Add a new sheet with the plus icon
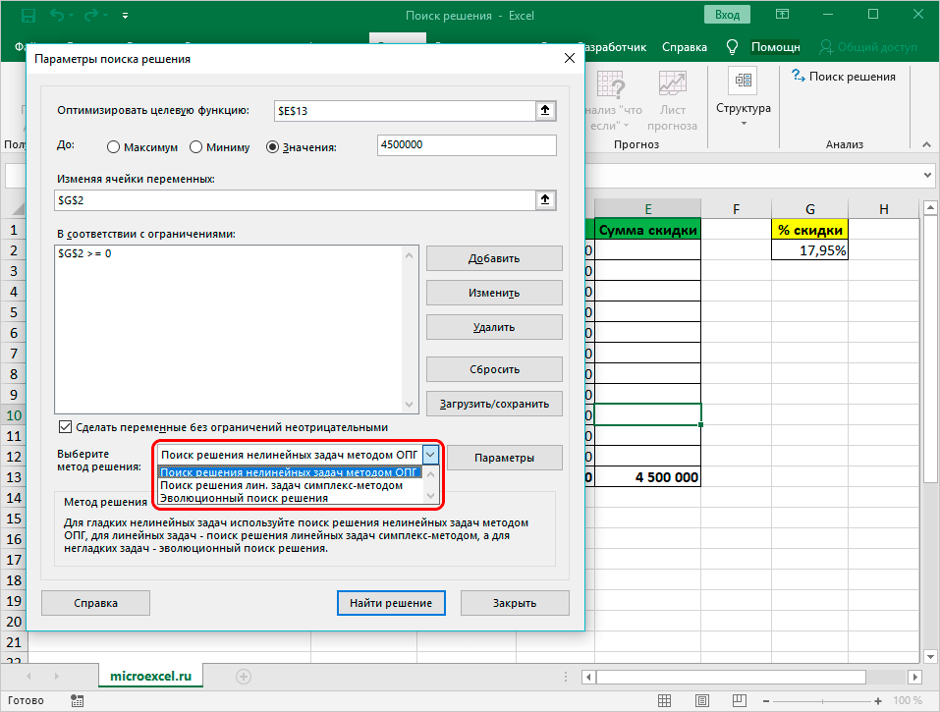940x712 pixels. [244, 677]
